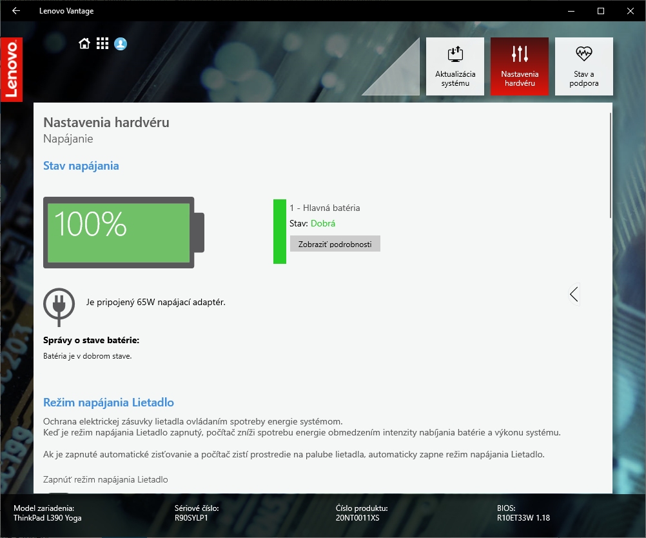
Task: Click the Režim napájania Lietadlo heading
Action: pos(108,403)
